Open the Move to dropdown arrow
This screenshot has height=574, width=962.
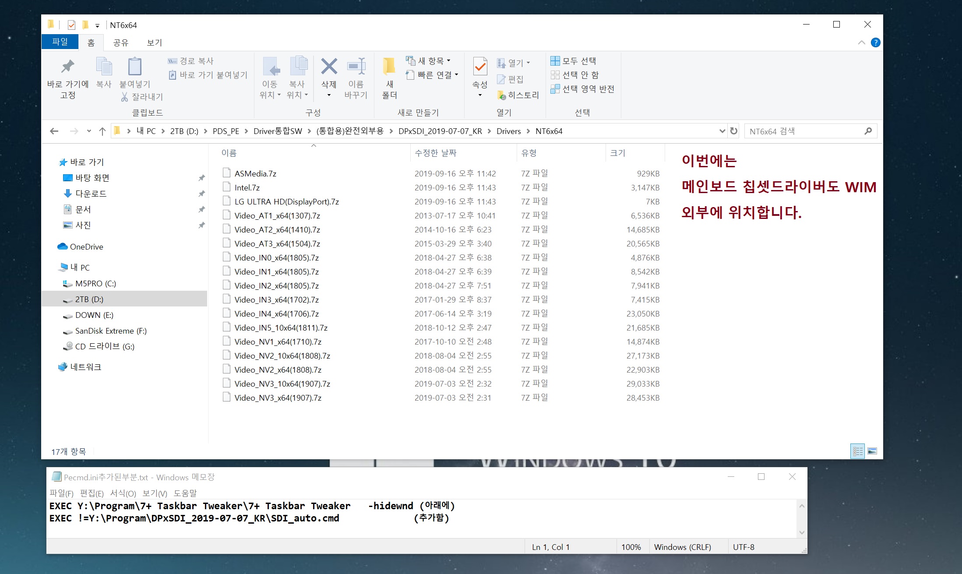(279, 95)
